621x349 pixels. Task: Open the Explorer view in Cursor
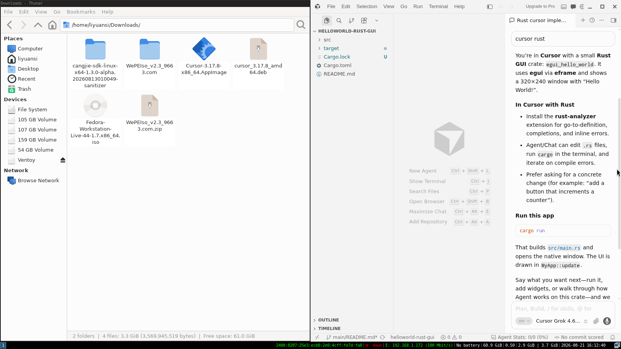327,21
